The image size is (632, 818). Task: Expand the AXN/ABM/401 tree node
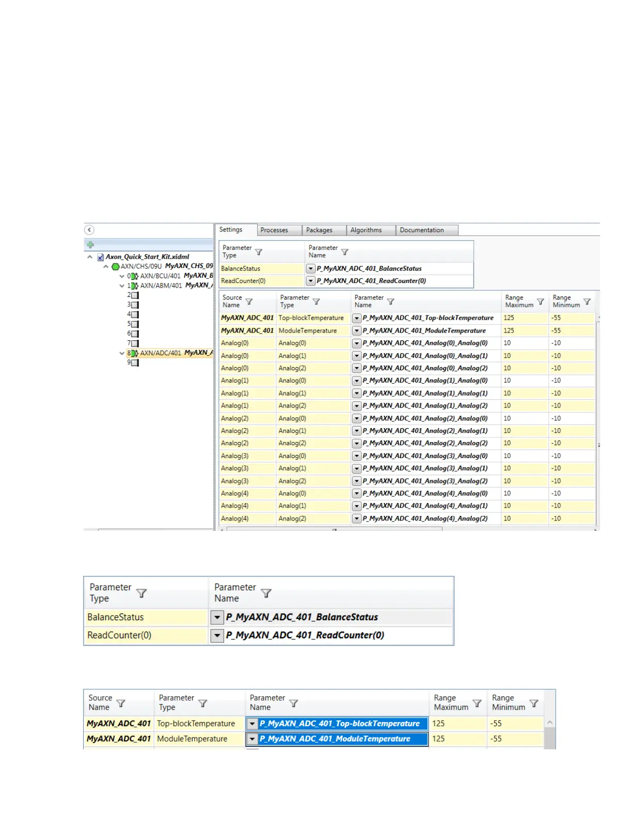click(x=122, y=286)
